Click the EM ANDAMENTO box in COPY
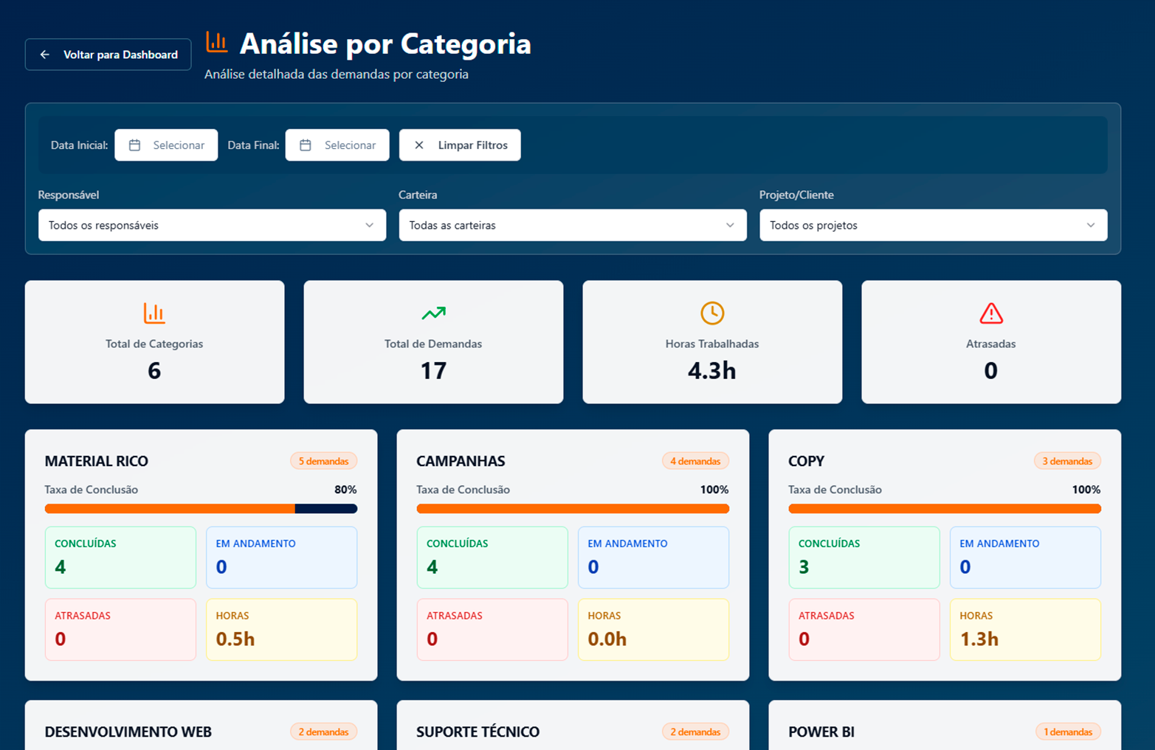This screenshot has width=1155, height=750. tap(1026, 558)
